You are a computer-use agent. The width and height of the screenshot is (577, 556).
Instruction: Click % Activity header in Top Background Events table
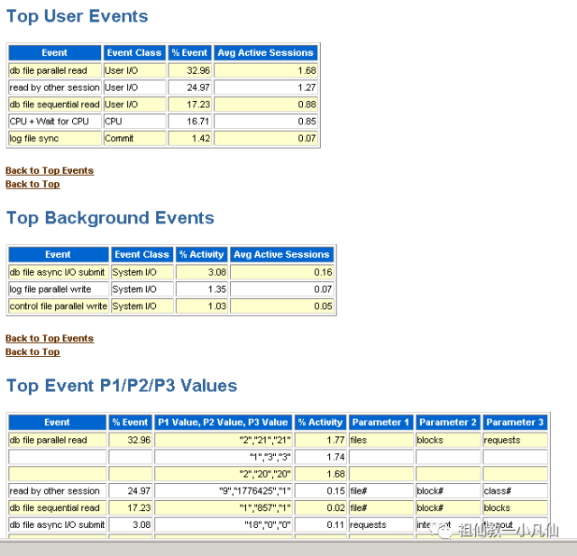tap(202, 254)
